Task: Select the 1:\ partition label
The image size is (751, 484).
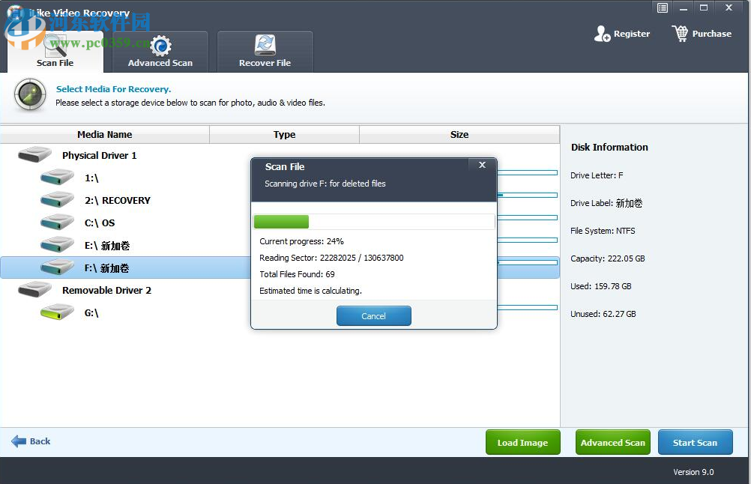Action: point(91,178)
